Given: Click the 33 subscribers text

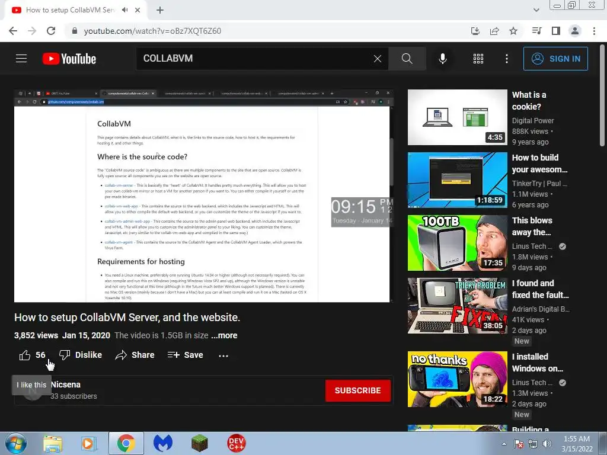Looking at the screenshot, I should 74,396.
